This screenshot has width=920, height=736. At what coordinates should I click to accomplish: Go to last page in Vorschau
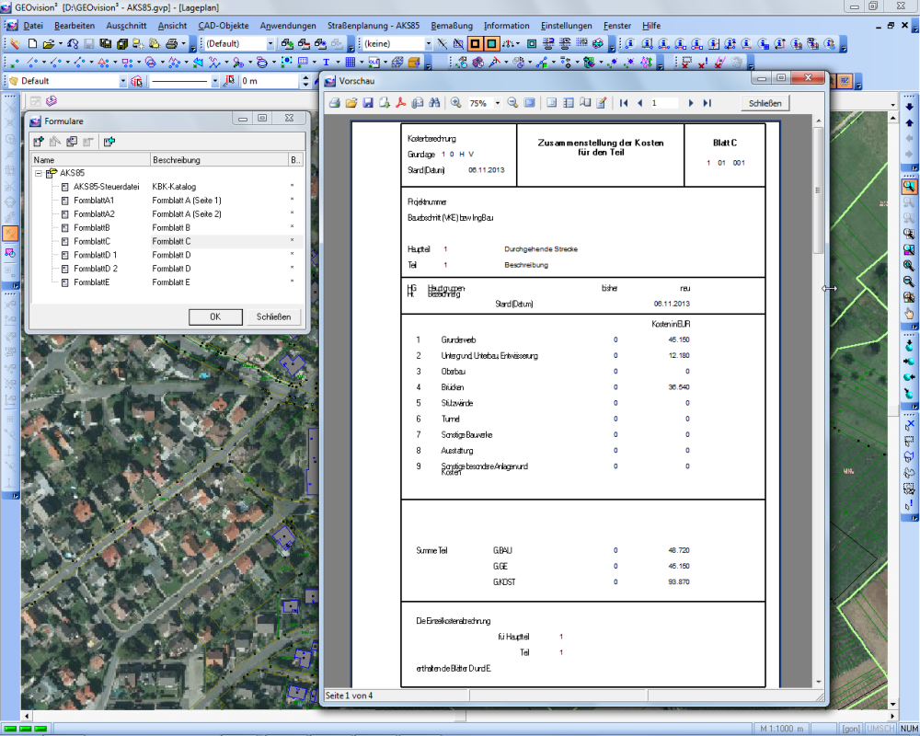tap(707, 103)
